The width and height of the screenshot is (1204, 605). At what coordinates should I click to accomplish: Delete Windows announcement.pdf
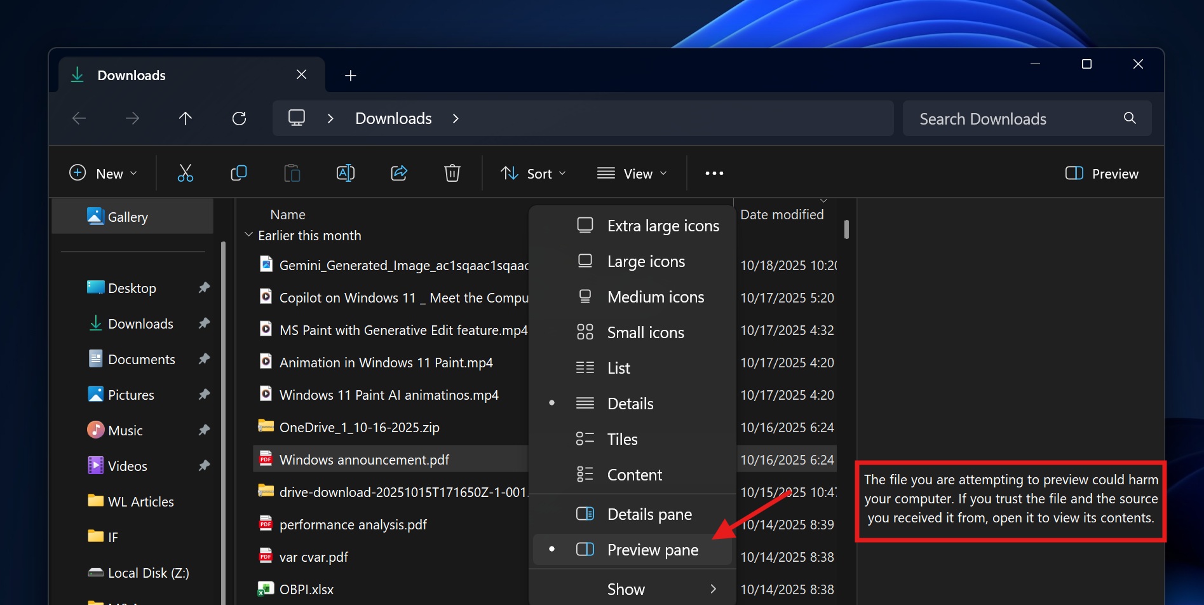[x=452, y=172]
